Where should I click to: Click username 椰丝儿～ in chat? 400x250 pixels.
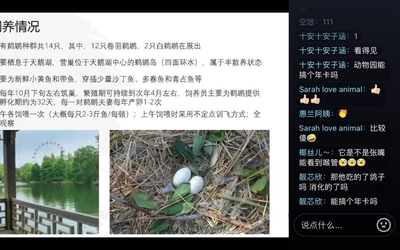(x=314, y=153)
